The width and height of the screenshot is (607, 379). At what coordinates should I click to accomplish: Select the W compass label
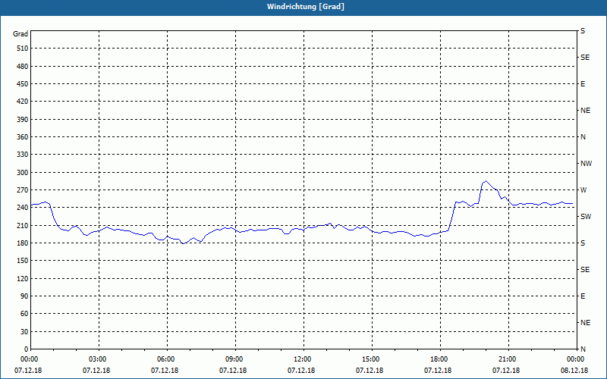pos(583,190)
